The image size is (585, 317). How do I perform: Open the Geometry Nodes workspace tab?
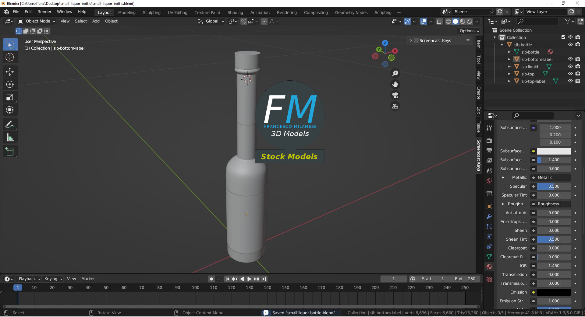(351, 12)
